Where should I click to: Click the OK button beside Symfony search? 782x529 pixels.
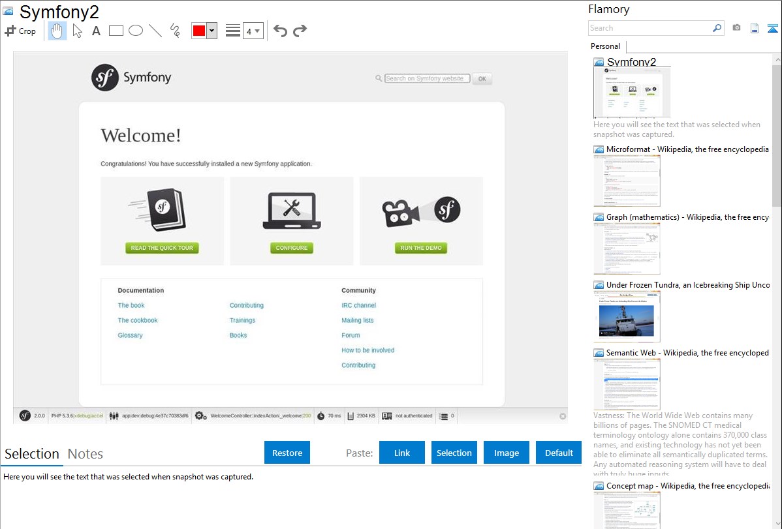click(x=482, y=79)
